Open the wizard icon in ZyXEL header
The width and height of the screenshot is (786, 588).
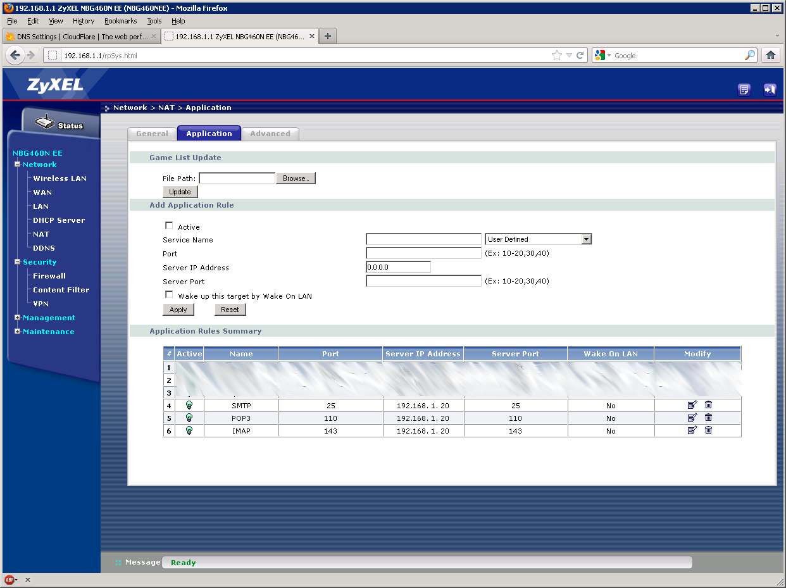(744, 89)
